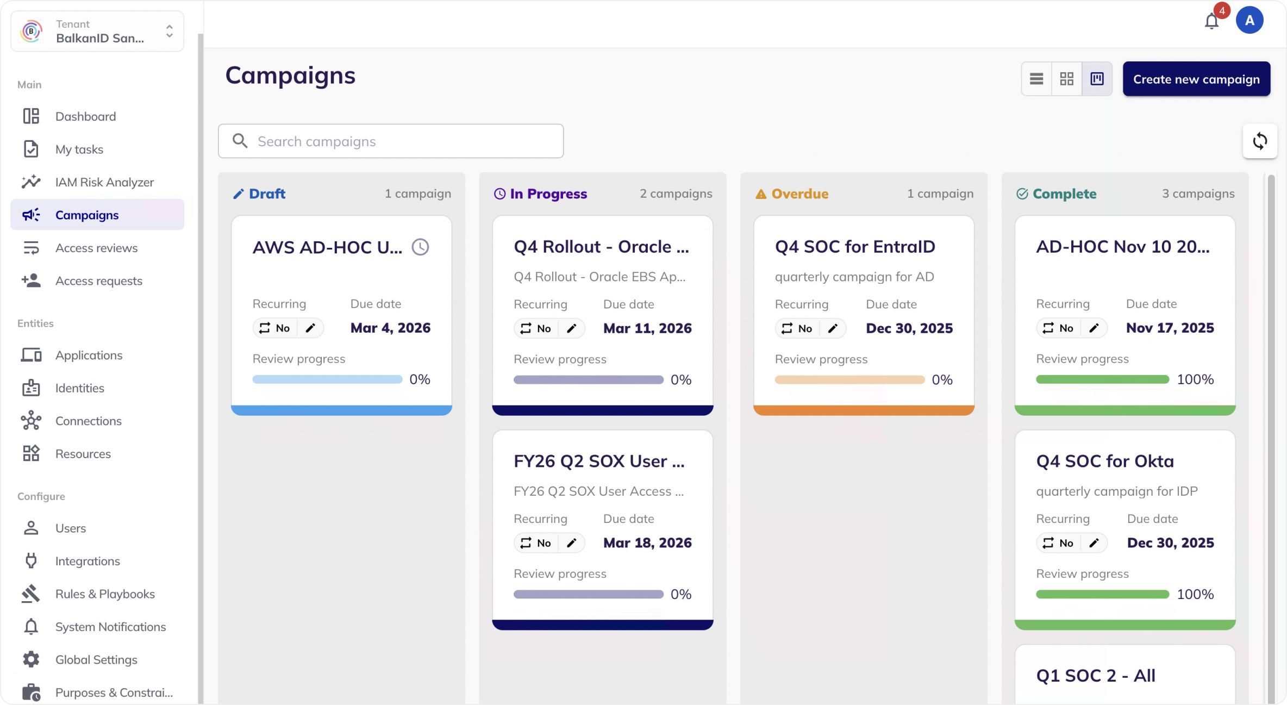
Task: Select the kanban board view
Action: coord(1097,79)
